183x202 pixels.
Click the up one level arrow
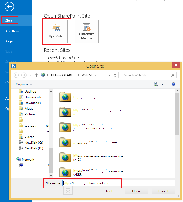click(x=37, y=75)
